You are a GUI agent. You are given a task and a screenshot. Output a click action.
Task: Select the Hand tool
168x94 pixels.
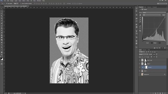click(2, 52)
